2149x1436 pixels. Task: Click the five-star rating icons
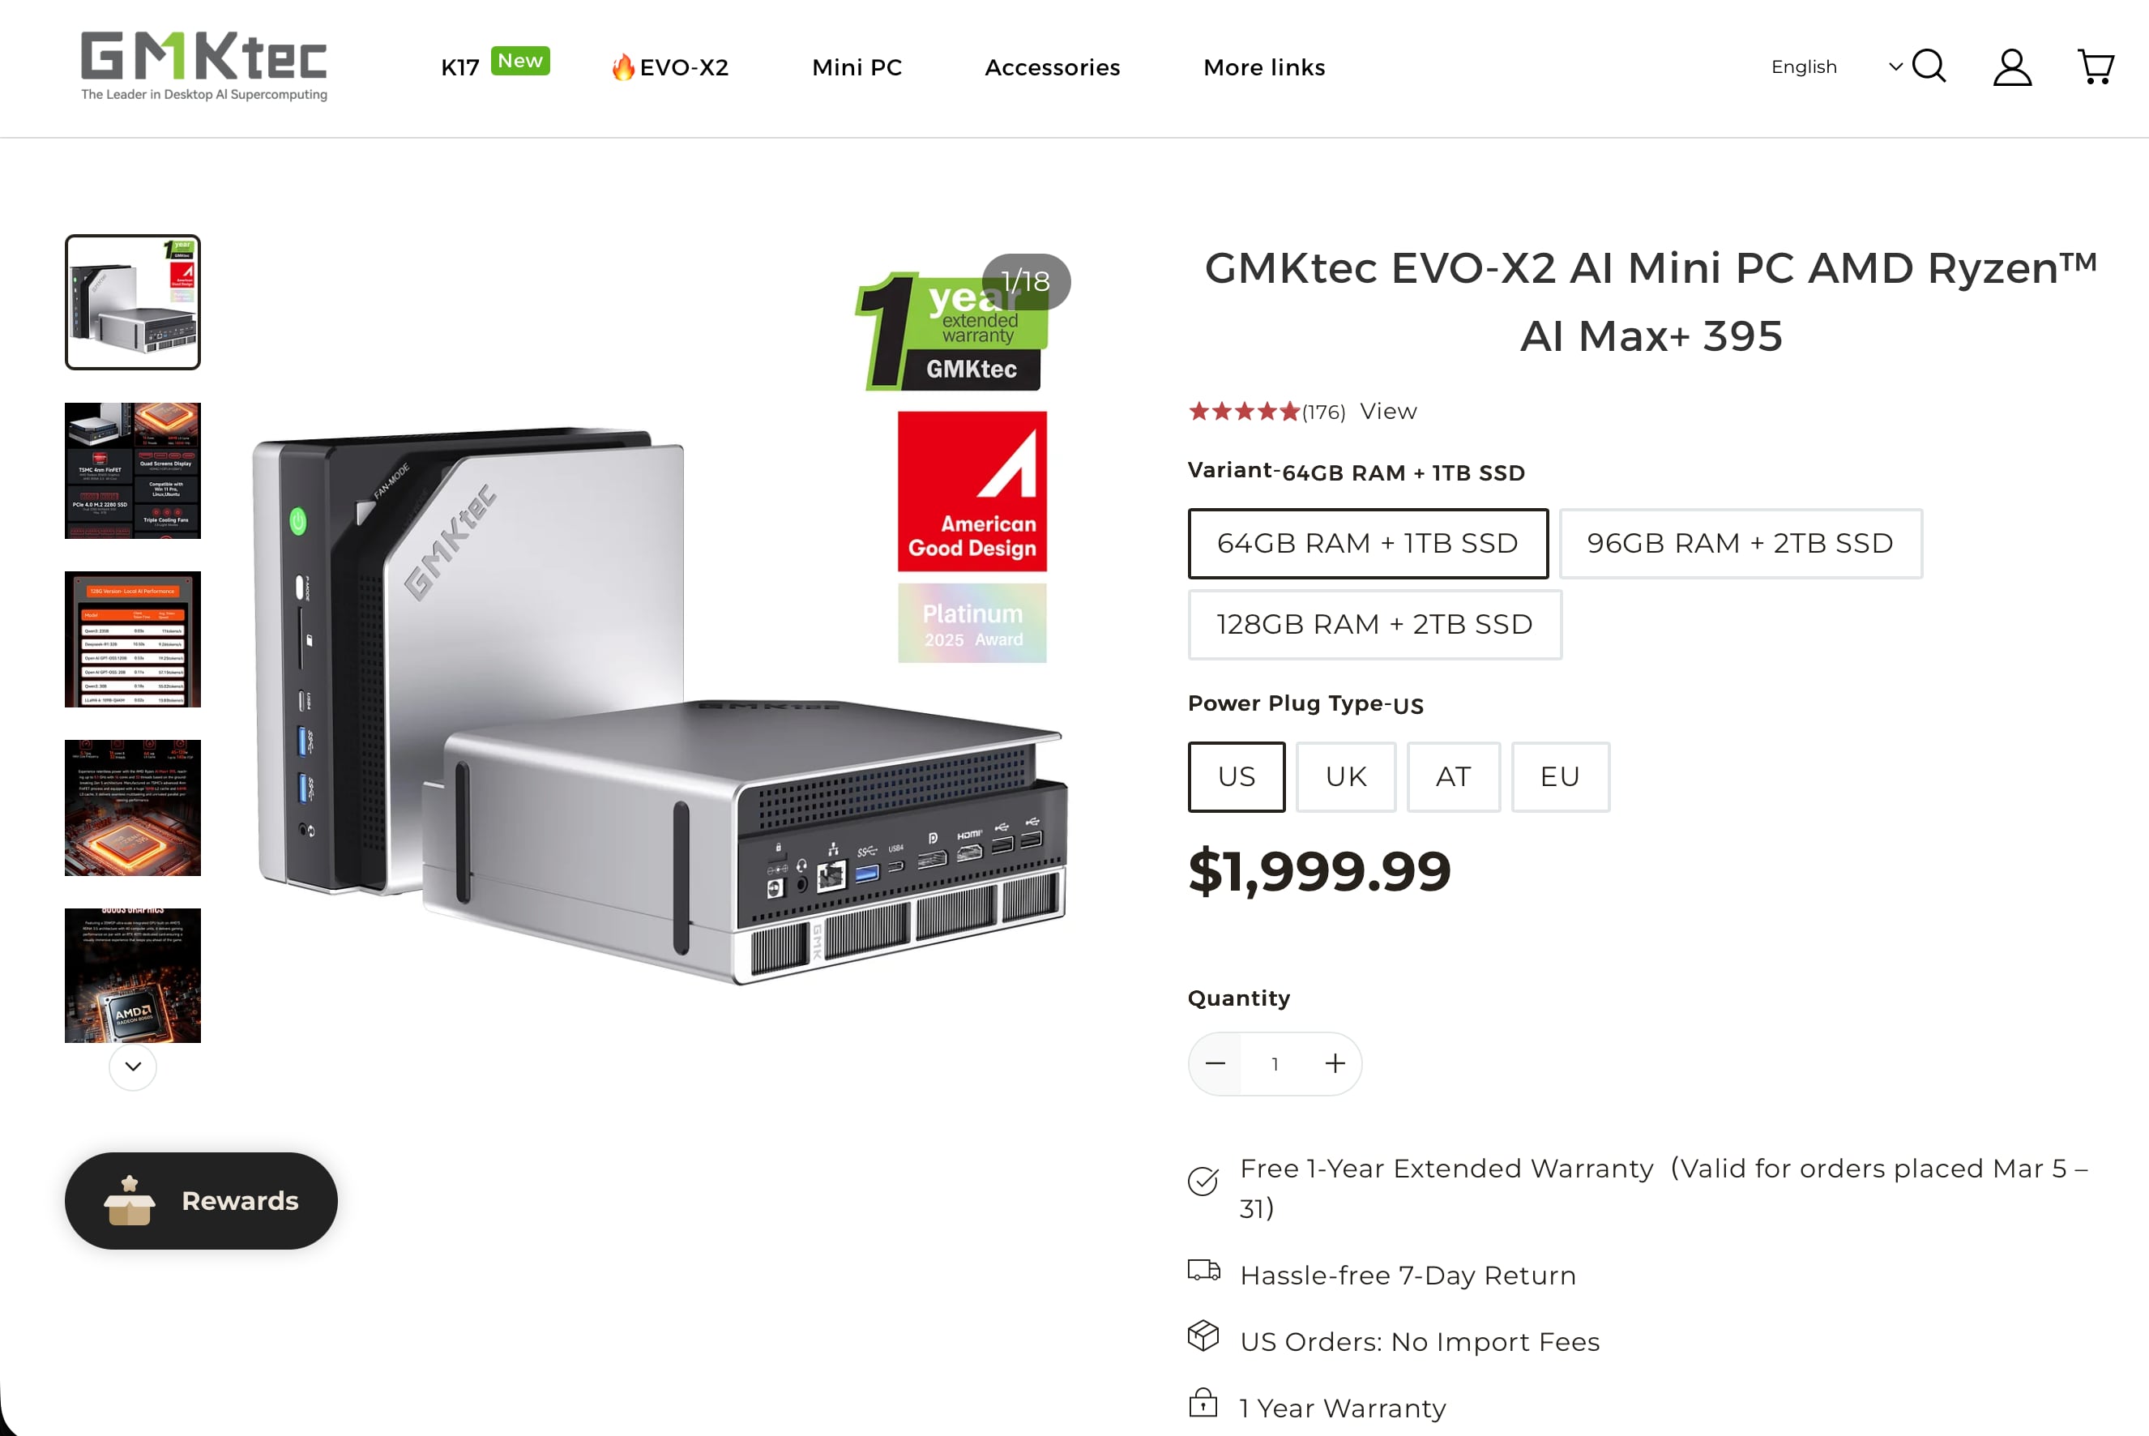click(1242, 412)
